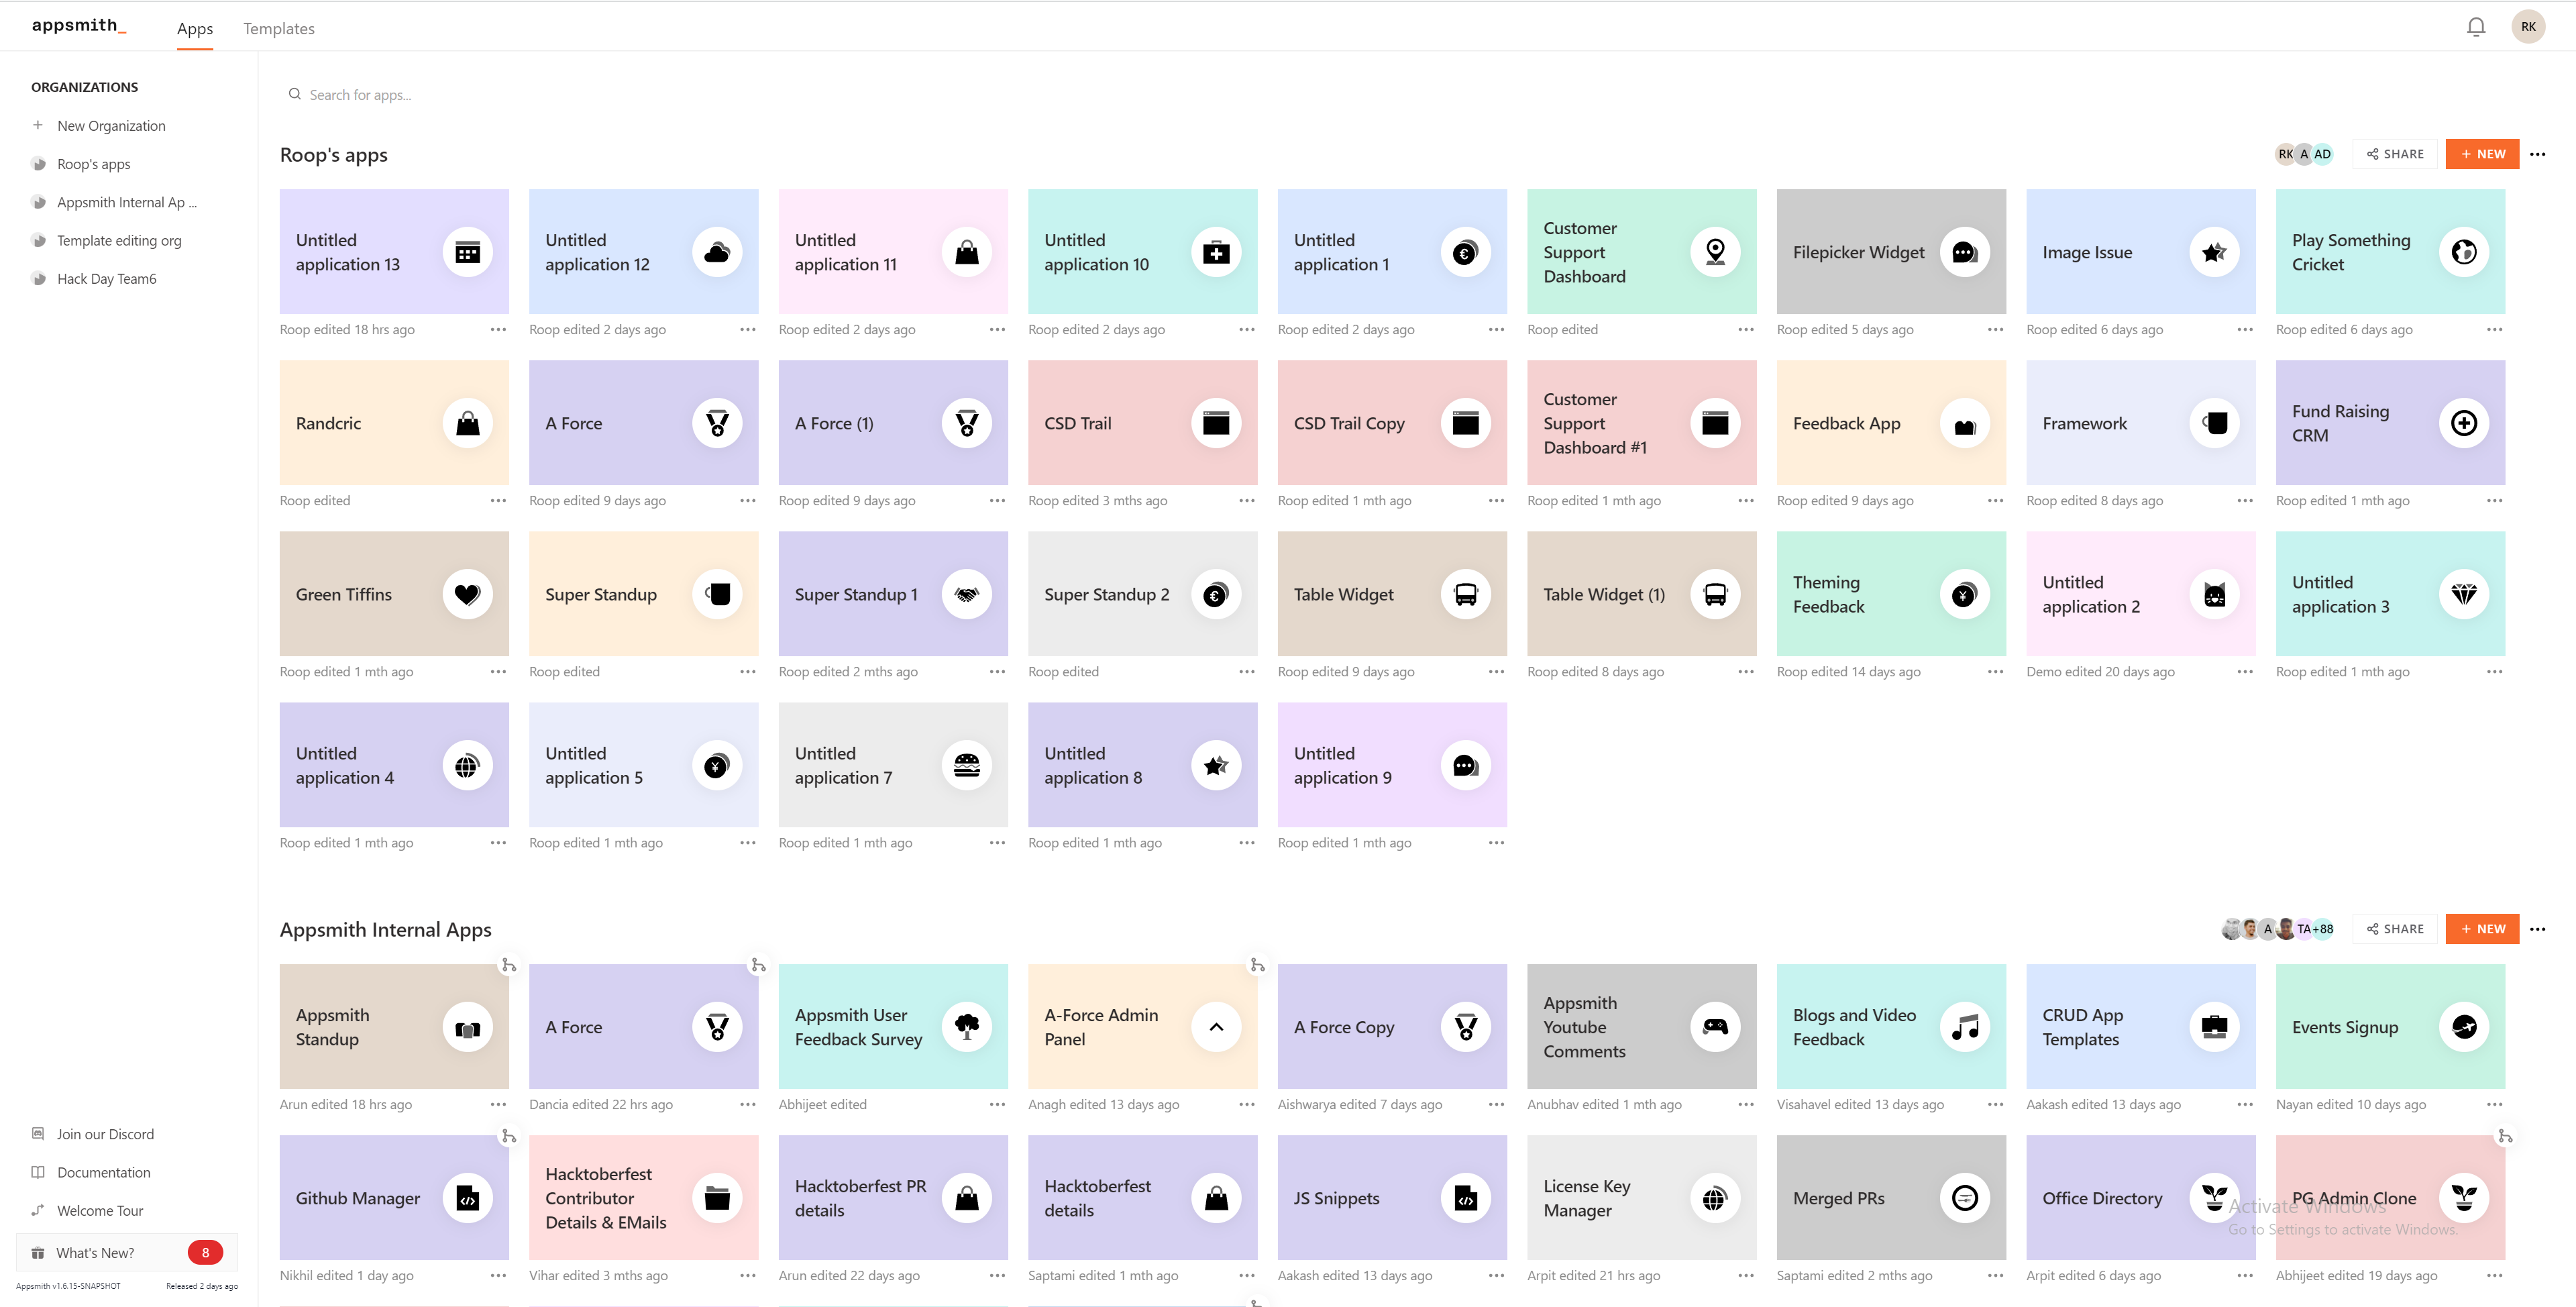Click the fork icon on Appsmith Standup card
This screenshot has height=1307, width=2576.
point(509,965)
